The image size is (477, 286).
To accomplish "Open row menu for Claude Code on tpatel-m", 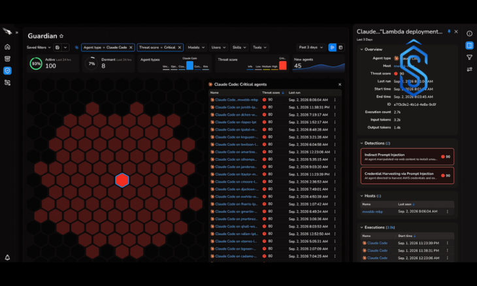I will pyautogui.click(x=335, y=129).
